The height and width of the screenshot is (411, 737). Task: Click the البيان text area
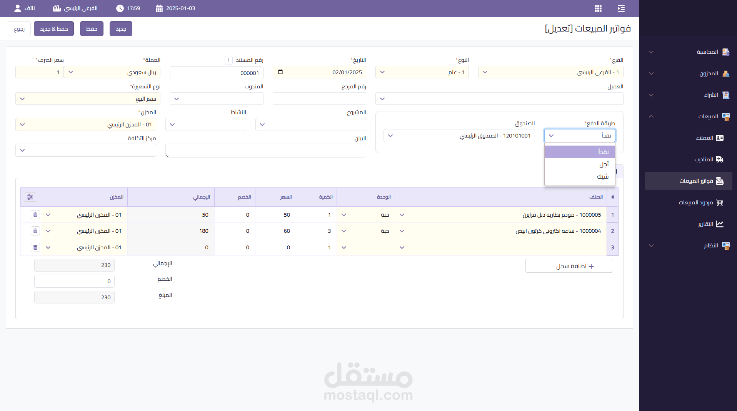pos(266,151)
